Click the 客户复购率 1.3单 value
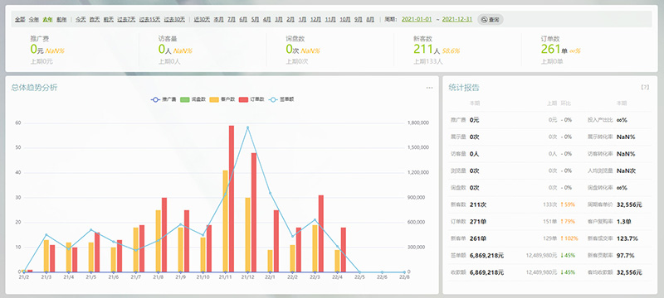The height and width of the screenshot is (298, 664). pos(624,221)
